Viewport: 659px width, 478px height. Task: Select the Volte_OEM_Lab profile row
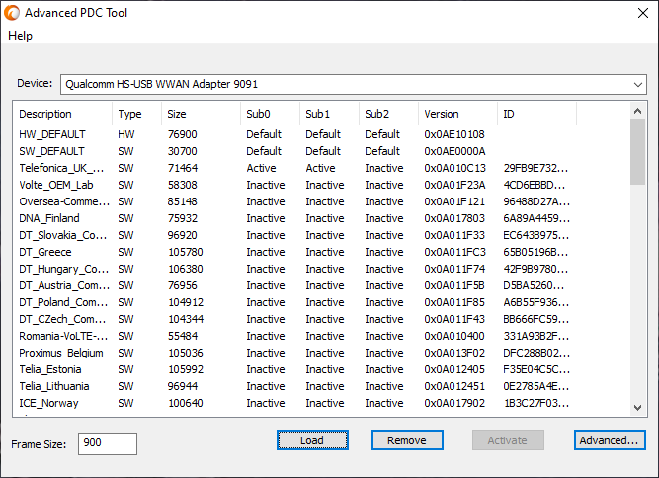tap(56, 185)
